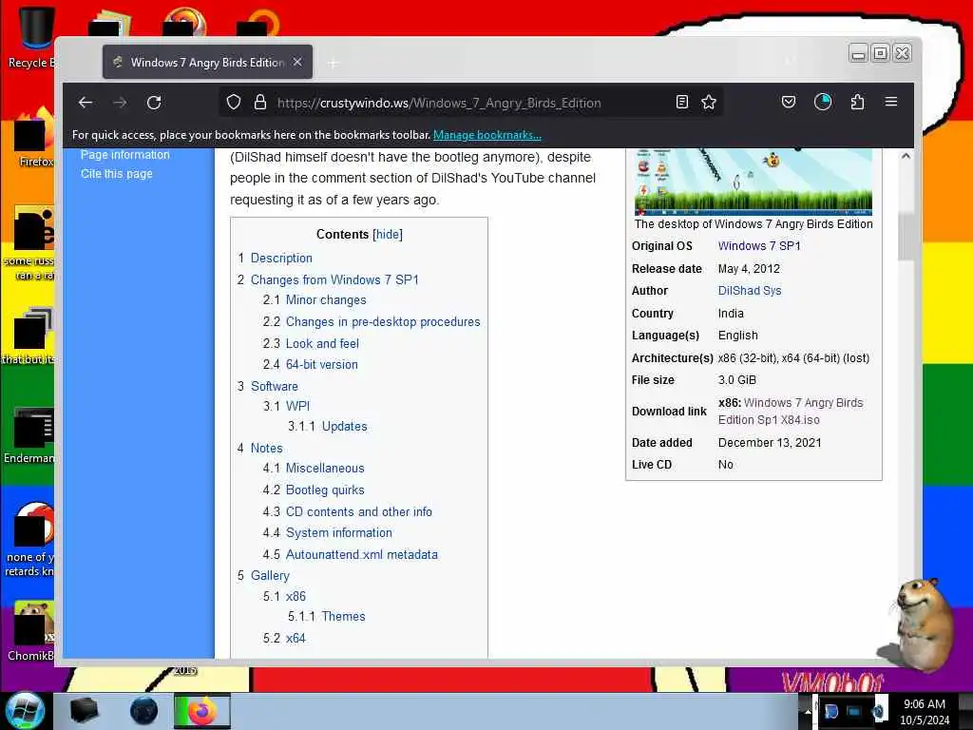Image resolution: width=973 pixels, height=730 pixels.
Task: Select the '3.0 GiB' file size value
Action: click(737, 380)
